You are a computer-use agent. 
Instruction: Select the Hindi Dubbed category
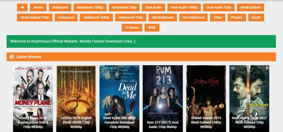pyautogui.click(x=251, y=7)
